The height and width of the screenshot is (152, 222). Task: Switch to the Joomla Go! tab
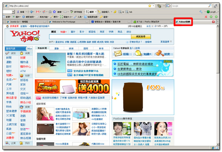tap(26, 22)
